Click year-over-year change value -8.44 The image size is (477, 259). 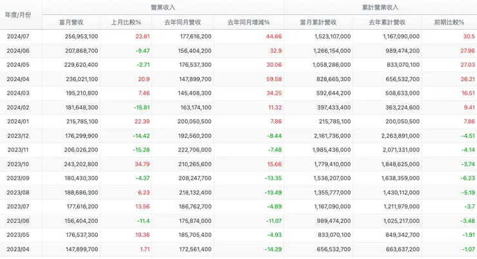coord(275,135)
